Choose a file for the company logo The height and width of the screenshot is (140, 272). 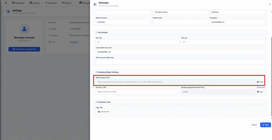click(x=104, y=112)
